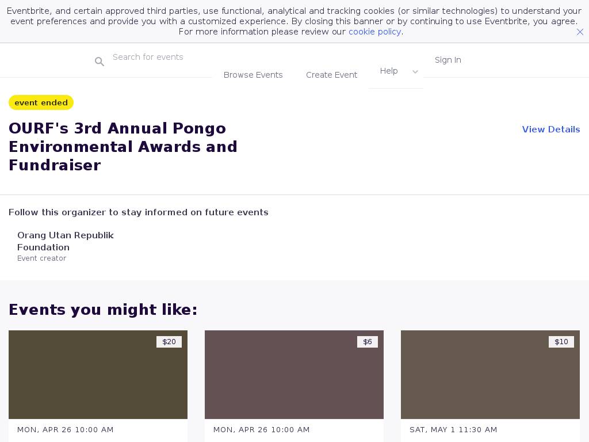Screen dimensions: 589x442
Task: Click the date below the $20 event card
Action: pos(66,429)
